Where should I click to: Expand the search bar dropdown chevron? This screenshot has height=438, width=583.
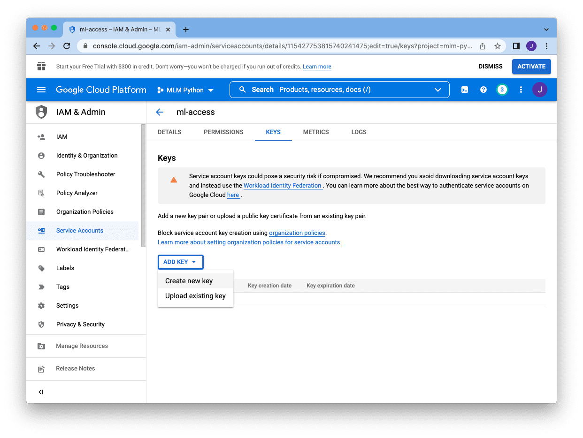[x=438, y=90]
